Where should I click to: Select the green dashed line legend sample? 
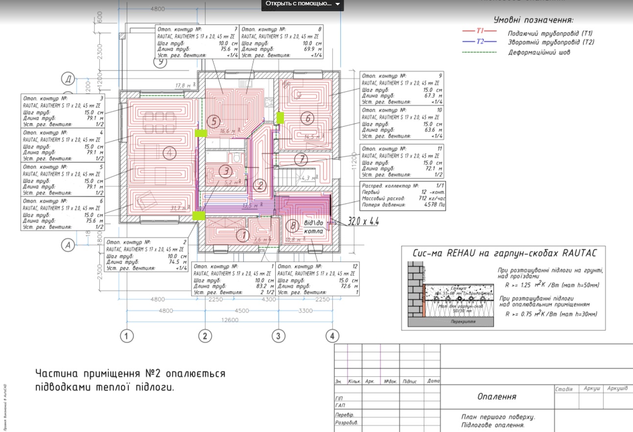click(x=480, y=52)
